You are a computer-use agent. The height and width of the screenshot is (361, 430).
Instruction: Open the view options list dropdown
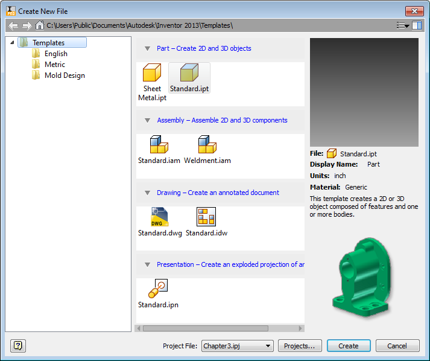[403, 26]
